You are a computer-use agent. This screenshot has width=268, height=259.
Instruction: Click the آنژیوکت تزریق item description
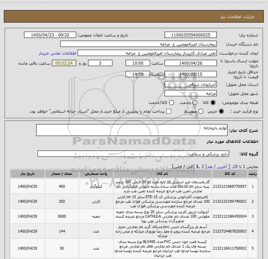pyautogui.click(x=163, y=216)
